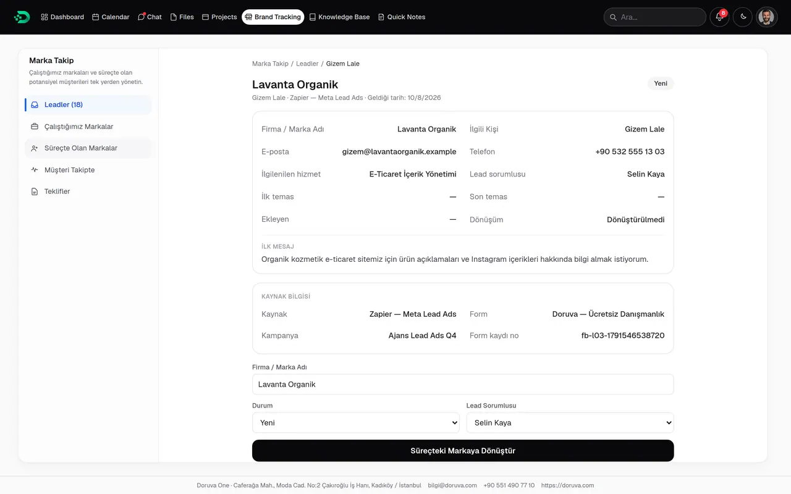Image resolution: width=791 pixels, height=494 pixels.
Task: Click the Yeni status badge
Action: 661,83
